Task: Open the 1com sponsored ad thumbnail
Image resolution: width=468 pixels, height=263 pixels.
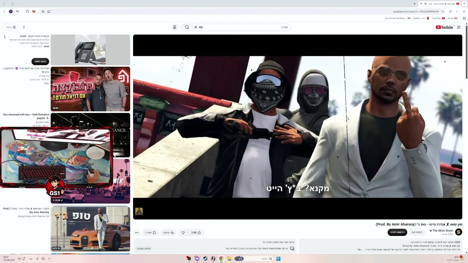Action: (90, 50)
